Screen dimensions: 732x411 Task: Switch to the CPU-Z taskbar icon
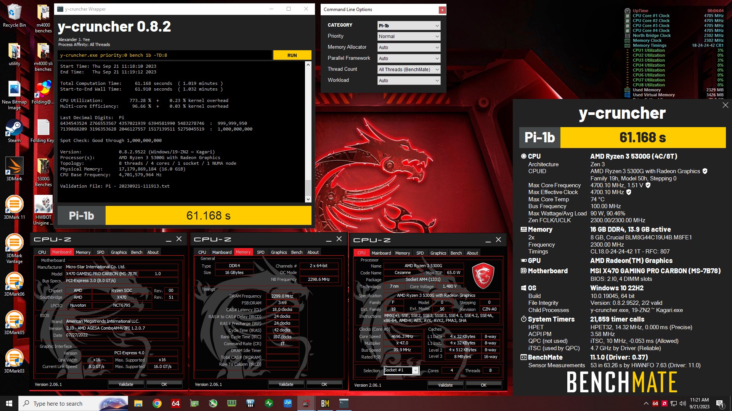coord(306,403)
